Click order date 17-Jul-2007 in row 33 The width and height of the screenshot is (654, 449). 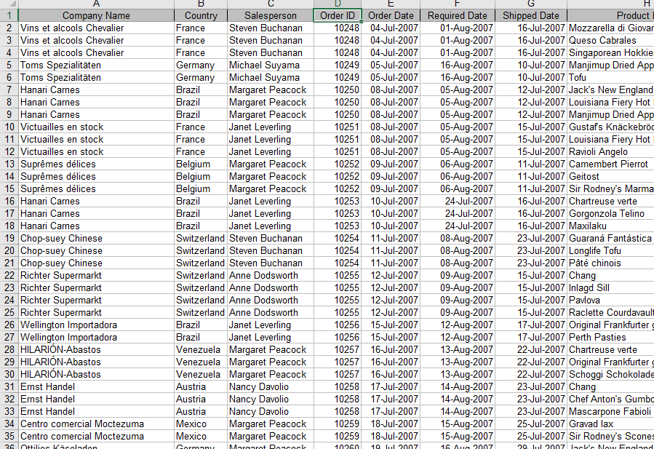pos(391,412)
